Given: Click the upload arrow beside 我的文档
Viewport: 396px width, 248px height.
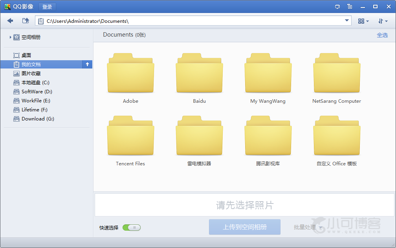Looking at the screenshot, I should 87,64.
